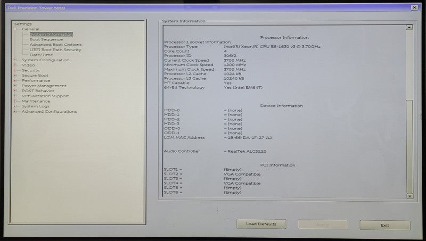Click the Load Defaults button
This screenshot has width=426, height=241.
click(x=261, y=224)
